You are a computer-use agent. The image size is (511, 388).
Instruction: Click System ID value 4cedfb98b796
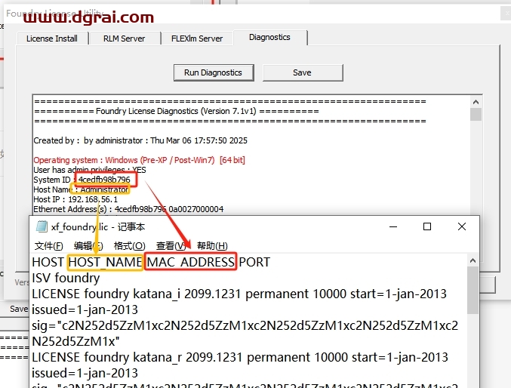pos(104,180)
